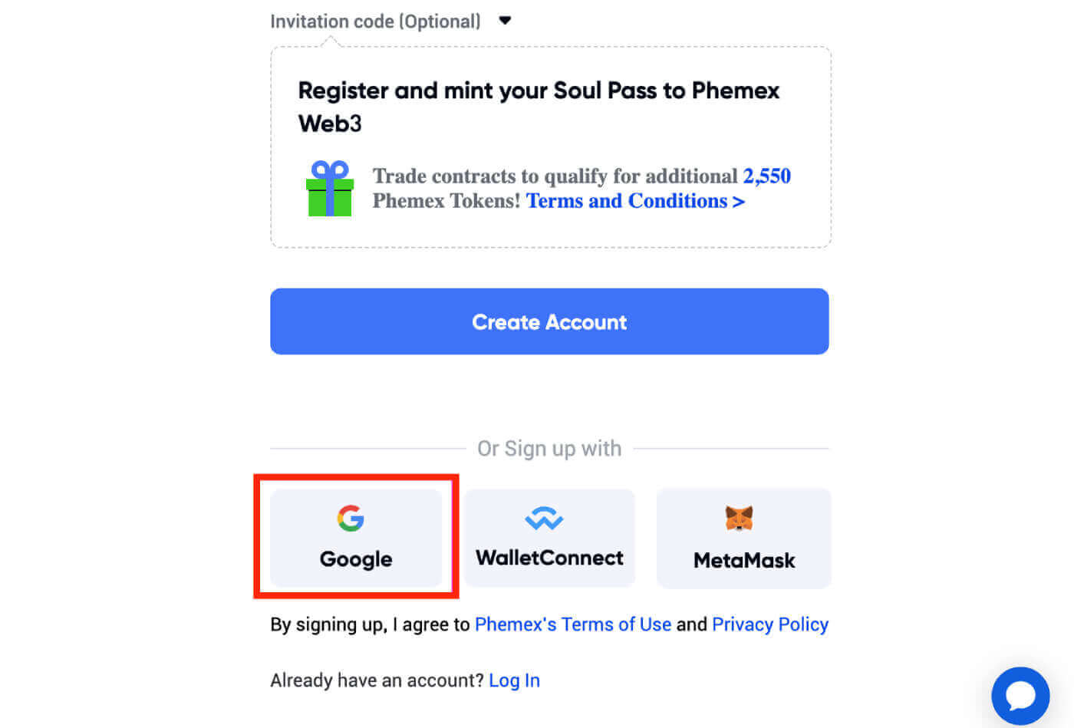
Task: Open the Invitation code (Optional) section
Action: [375, 21]
